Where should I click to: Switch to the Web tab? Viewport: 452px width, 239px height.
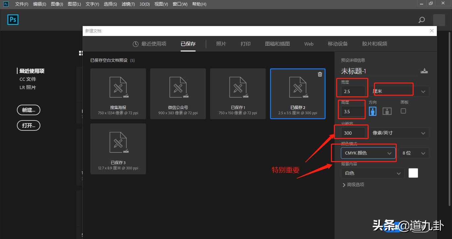(x=308, y=44)
